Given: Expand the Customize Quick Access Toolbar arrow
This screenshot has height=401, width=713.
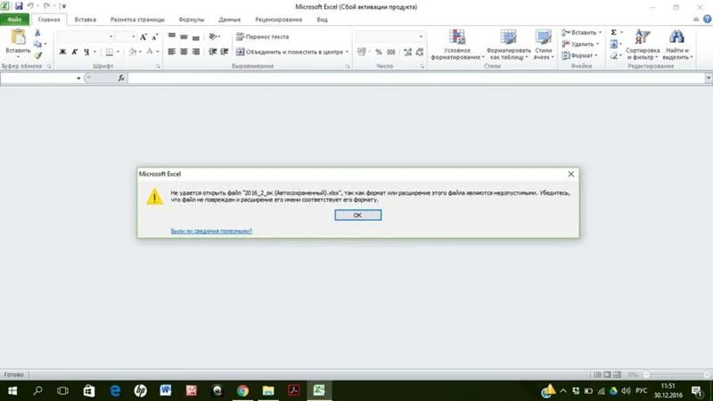Looking at the screenshot, I should coord(63,6).
